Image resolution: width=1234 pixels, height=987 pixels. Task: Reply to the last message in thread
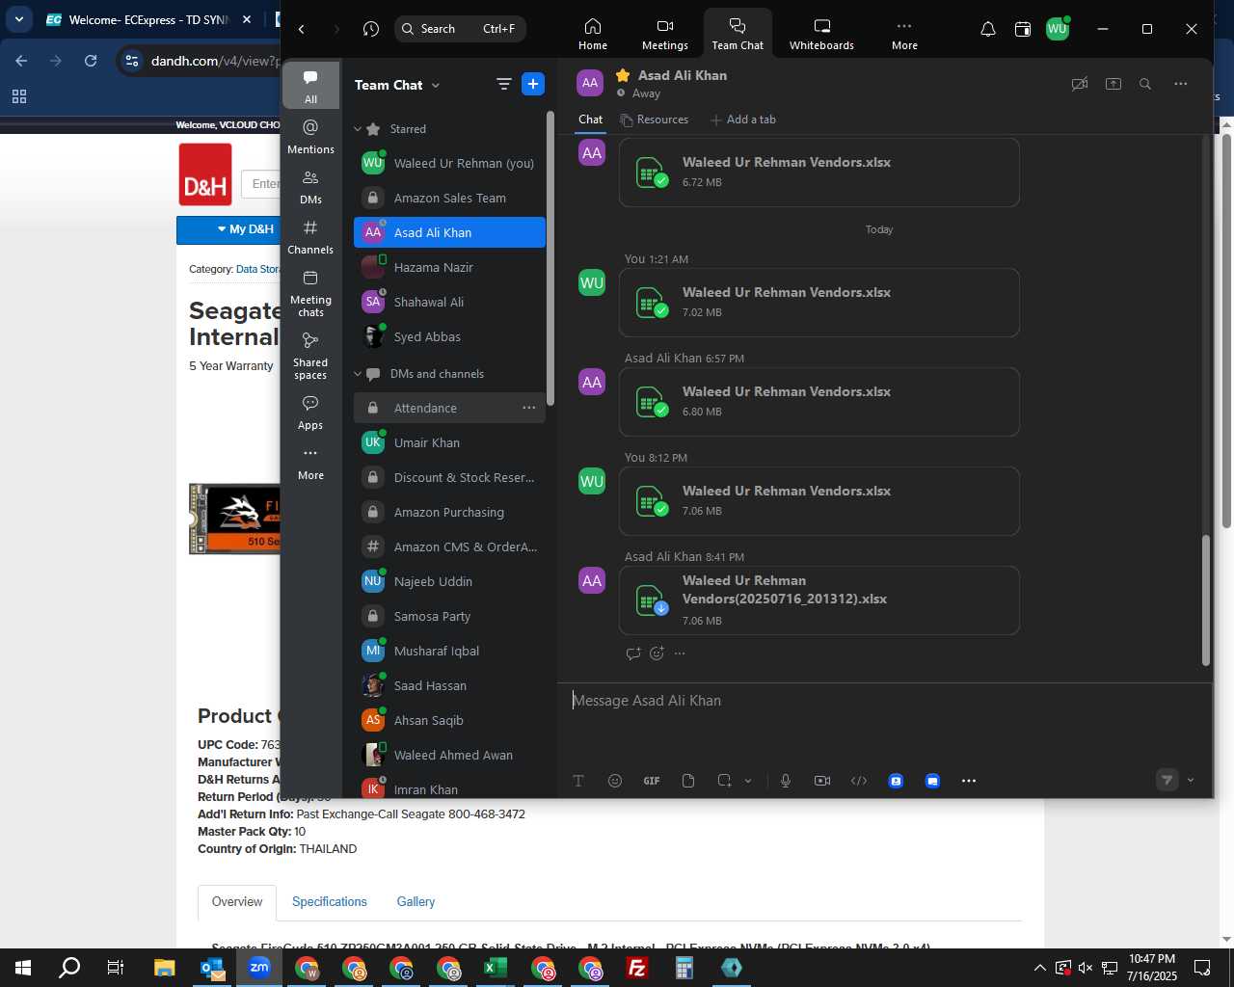633,654
